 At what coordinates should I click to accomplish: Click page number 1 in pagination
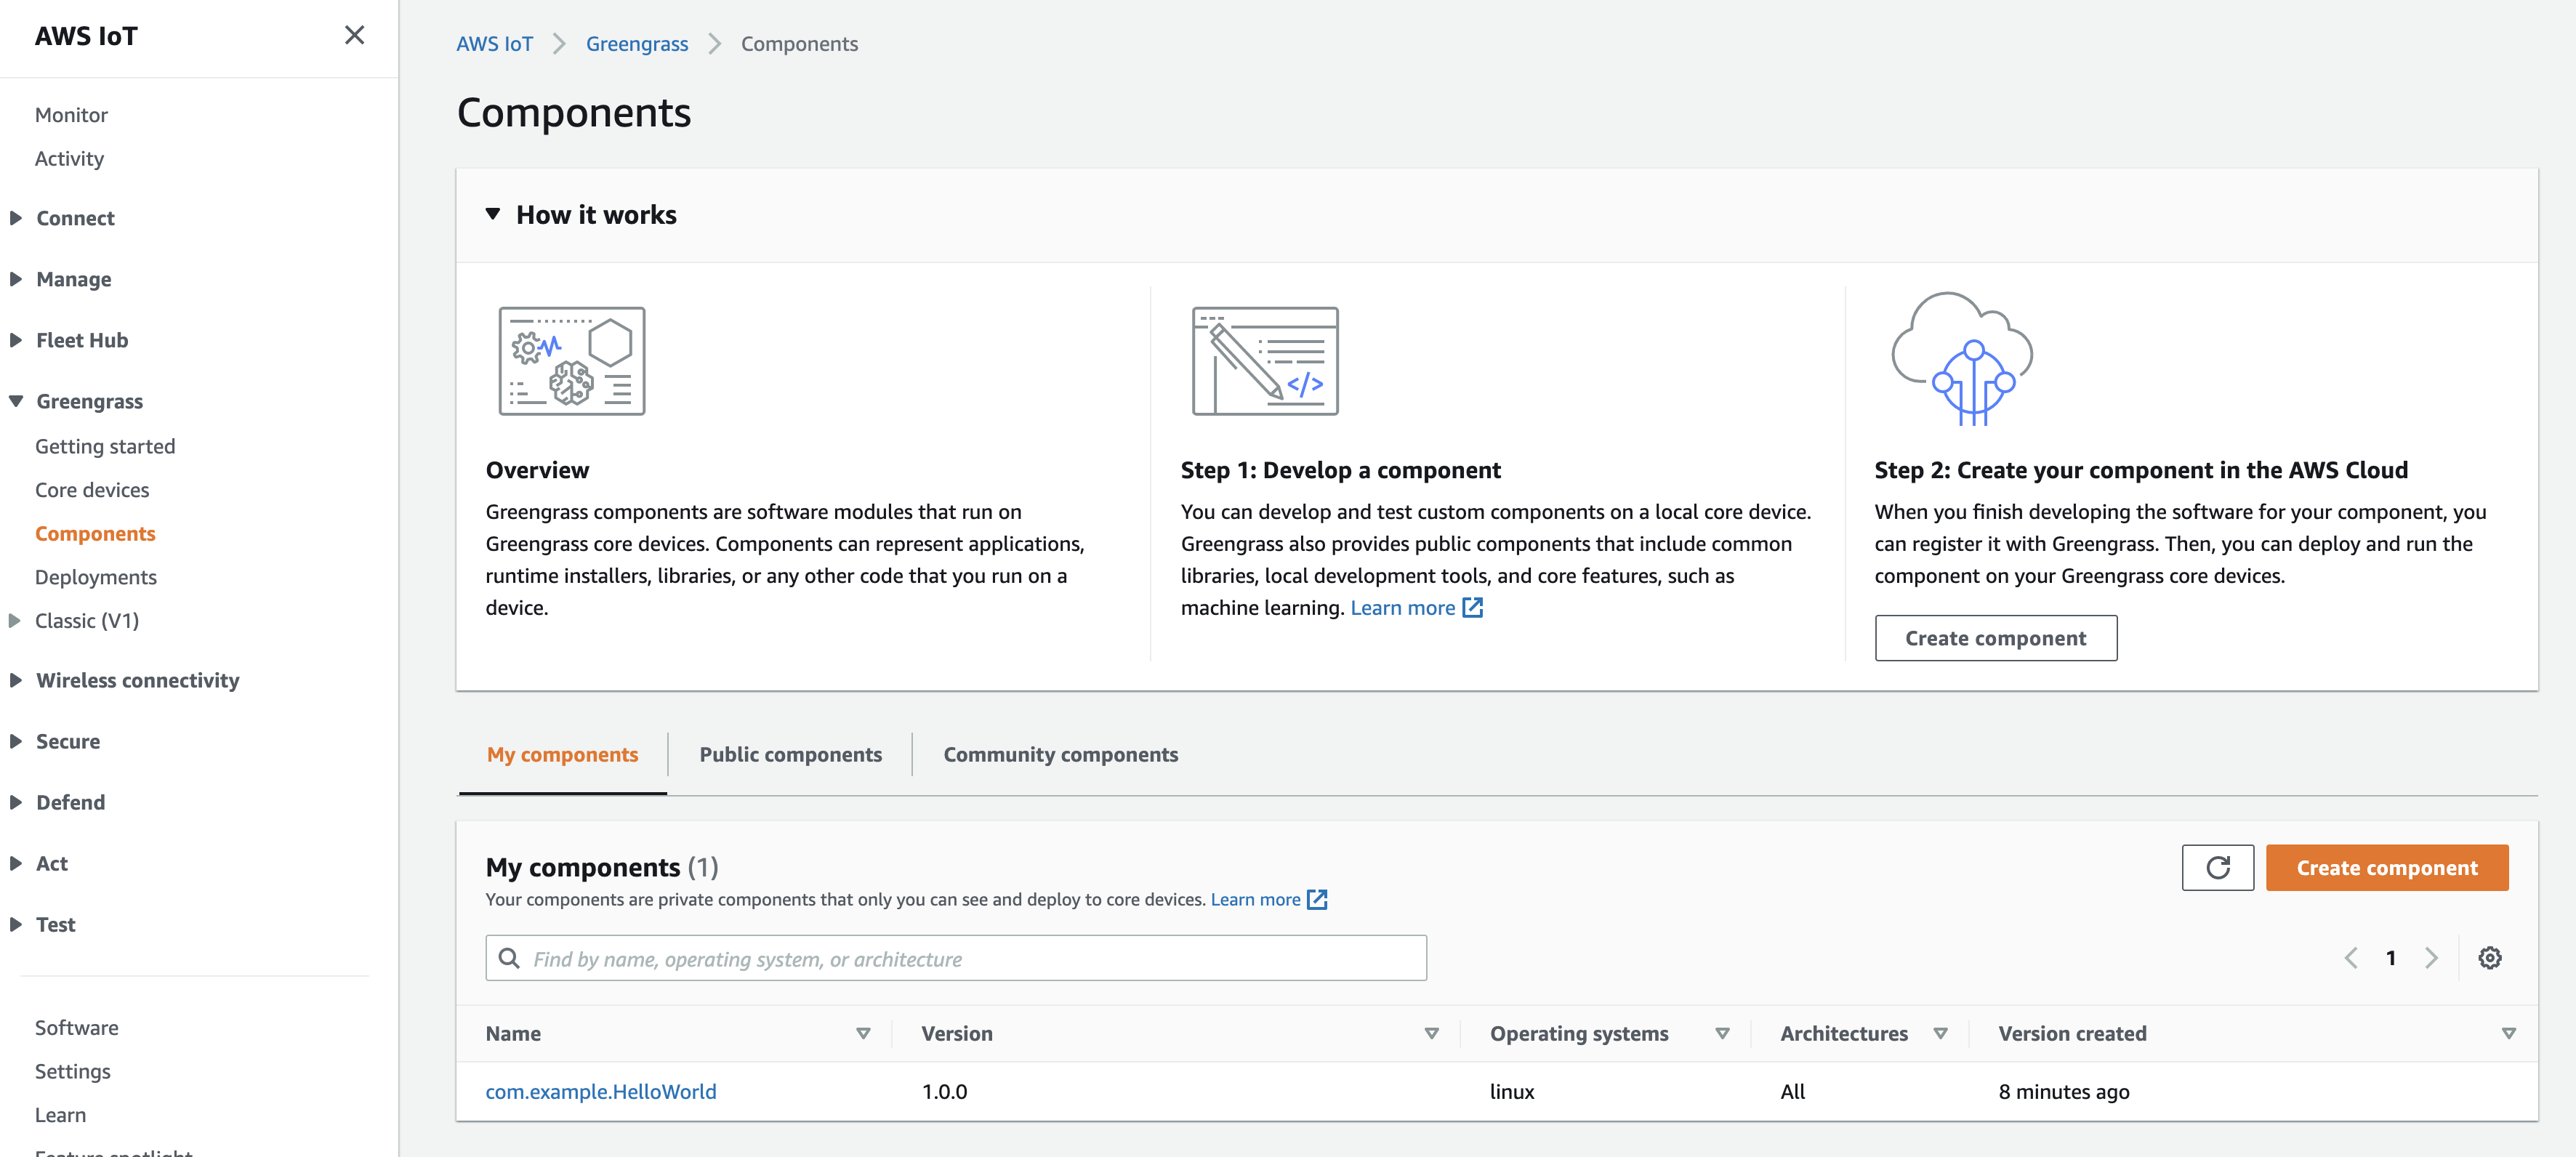pos(2390,958)
